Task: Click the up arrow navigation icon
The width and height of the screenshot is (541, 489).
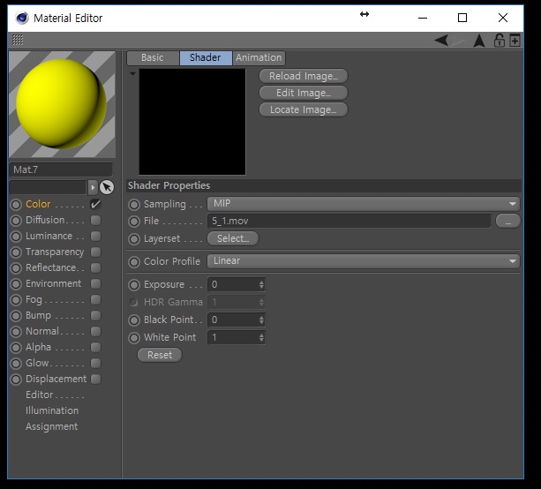Action: click(479, 41)
